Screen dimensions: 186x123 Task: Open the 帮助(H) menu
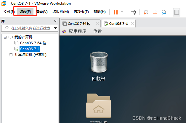pyautogui.click(x=100, y=12)
